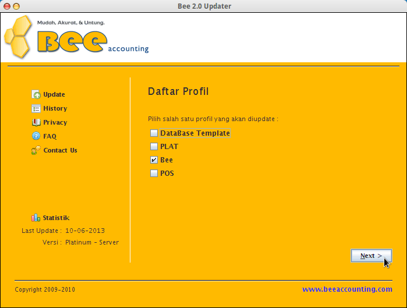Select the Statistik label
The image size is (407, 308).
click(56, 218)
